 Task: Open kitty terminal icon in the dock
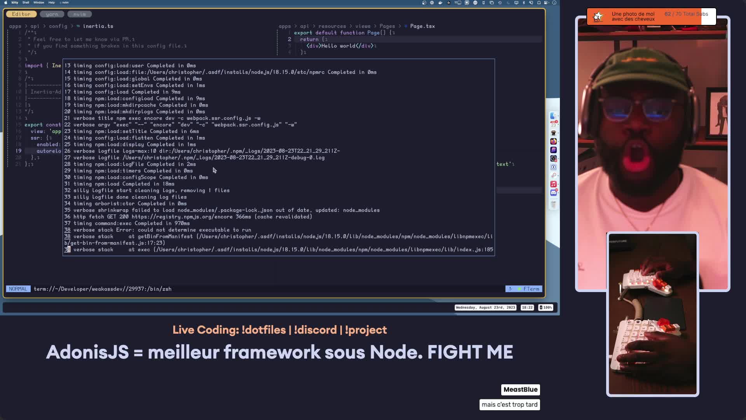(x=553, y=133)
